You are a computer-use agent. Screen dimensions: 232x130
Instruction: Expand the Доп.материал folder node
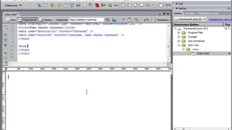coord(179,41)
